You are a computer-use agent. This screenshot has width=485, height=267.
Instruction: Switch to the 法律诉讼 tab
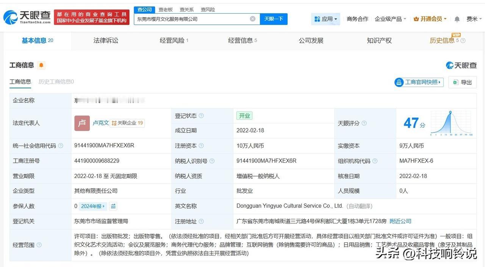[x=106, y=41]
